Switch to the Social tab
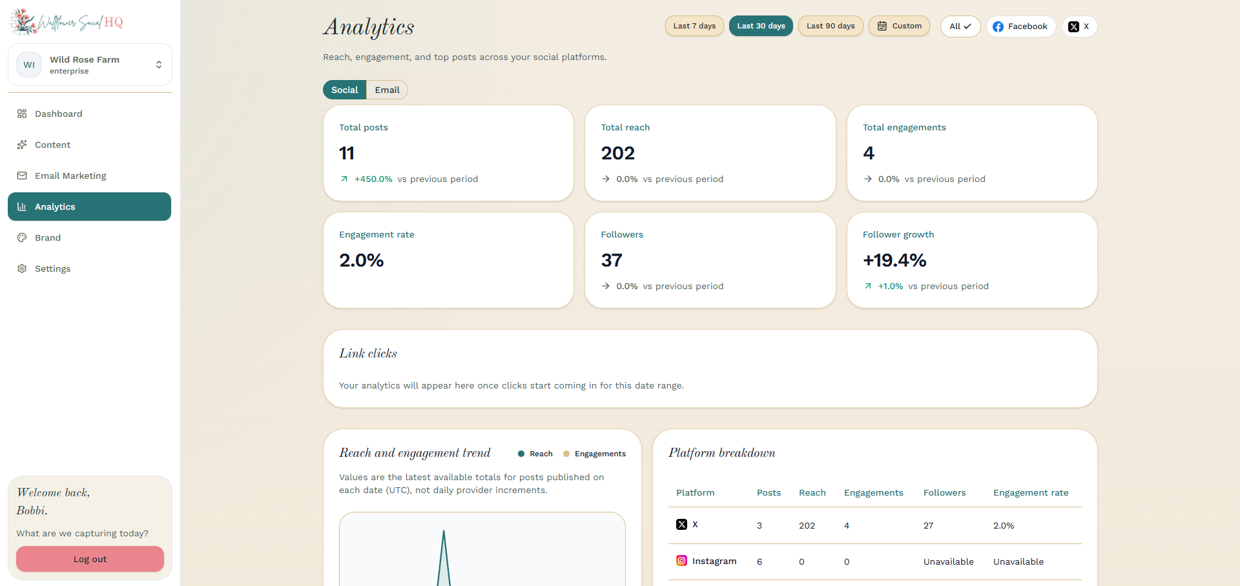Viewport: 1240px width, 586px height. click(345, 90)
